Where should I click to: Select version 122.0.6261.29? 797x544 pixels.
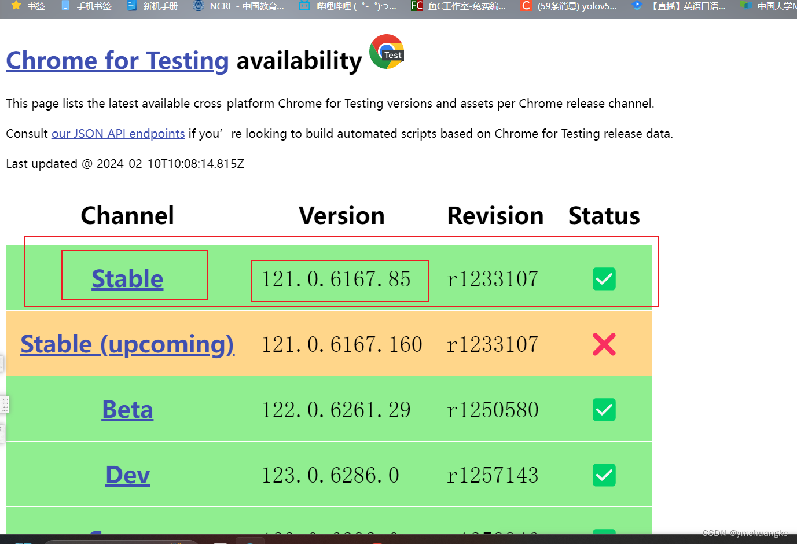click(x=336, y=410)
